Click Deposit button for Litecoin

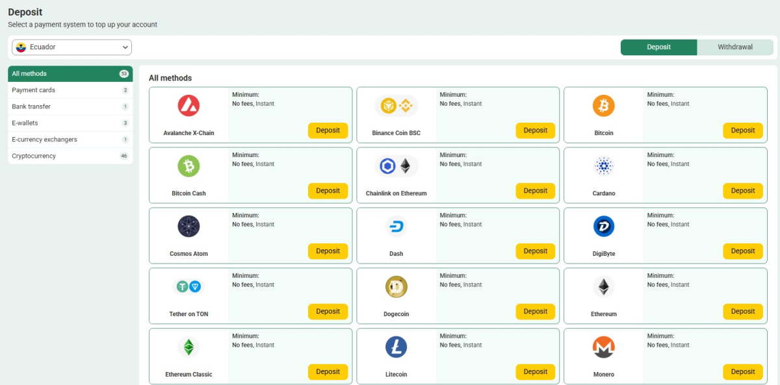pyautogui.click(x=536, y=372)
